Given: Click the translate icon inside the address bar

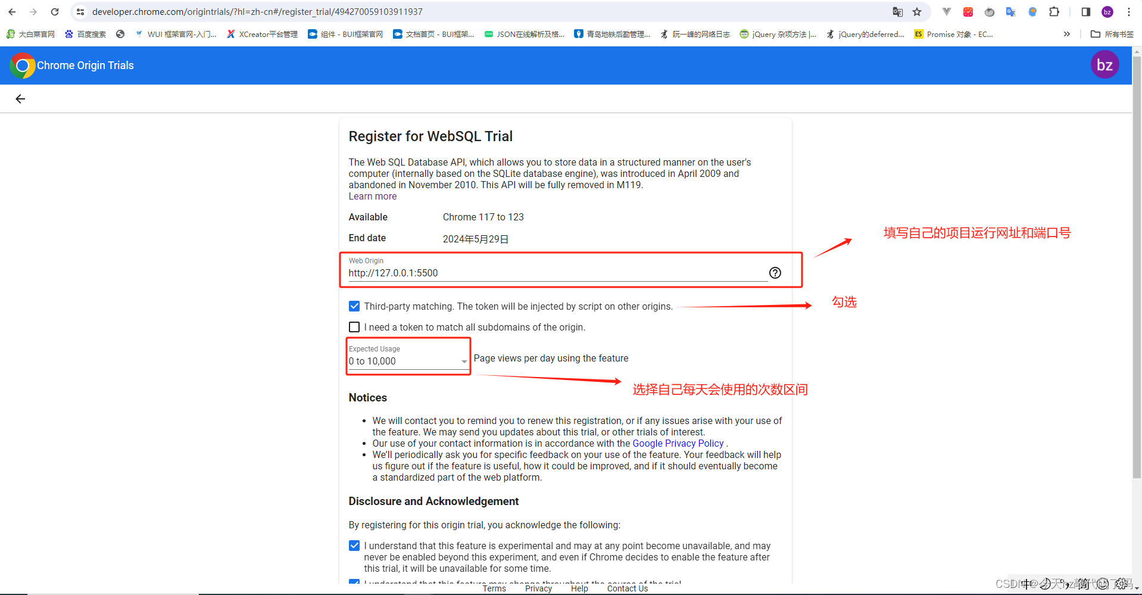Looking at the screenshot, I should pos(897,12).
